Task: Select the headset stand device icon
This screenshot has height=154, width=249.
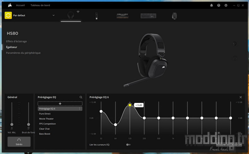Action: click(96, 16)
